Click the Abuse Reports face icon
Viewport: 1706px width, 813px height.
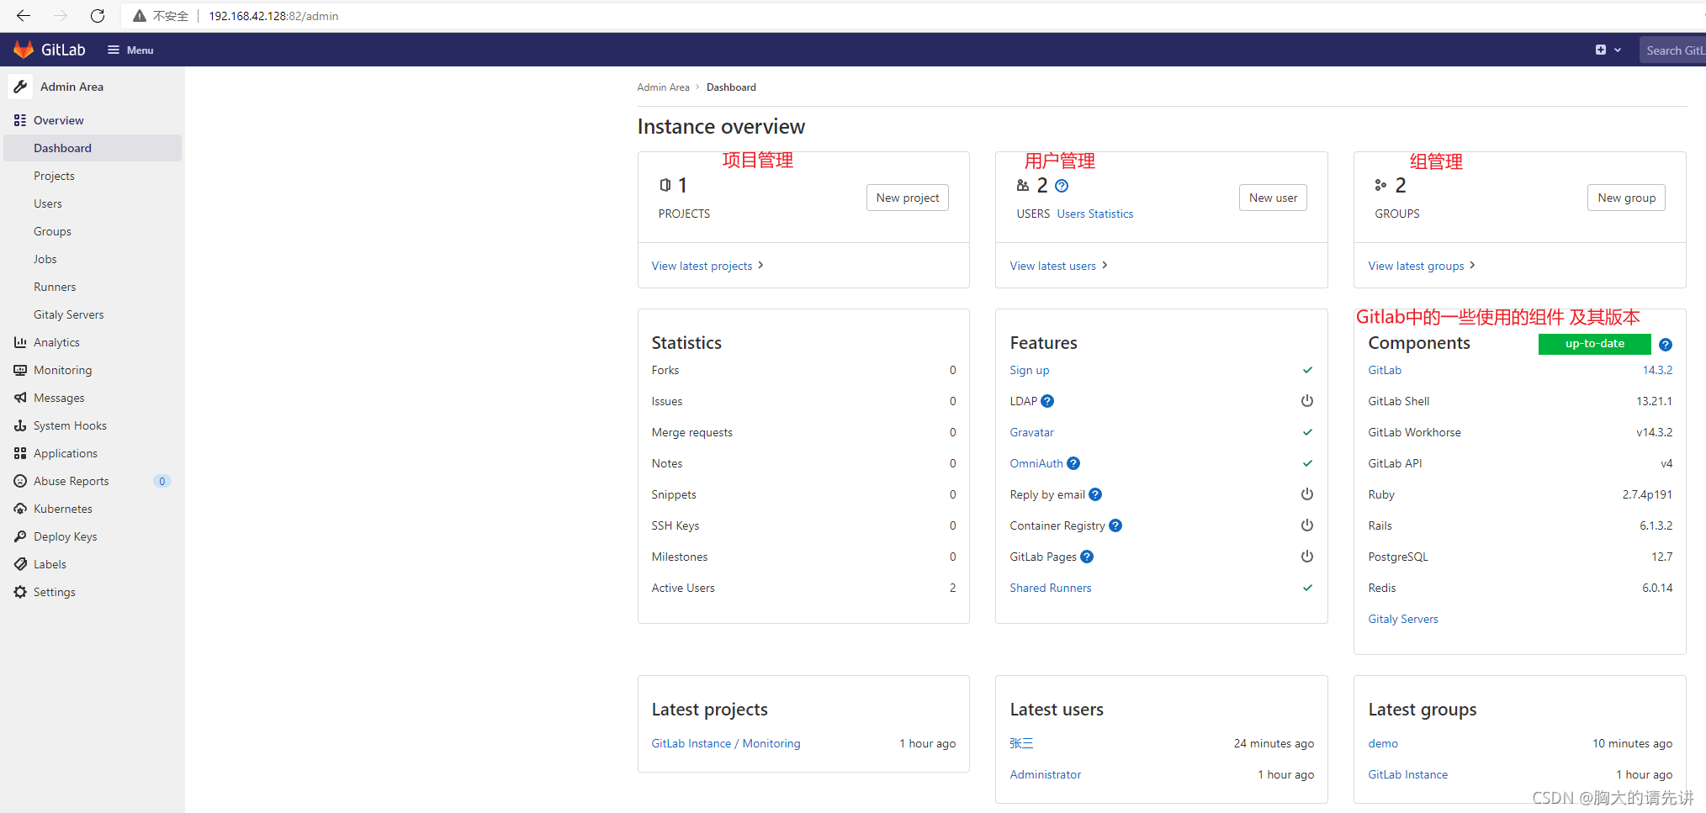coord(20,481)
